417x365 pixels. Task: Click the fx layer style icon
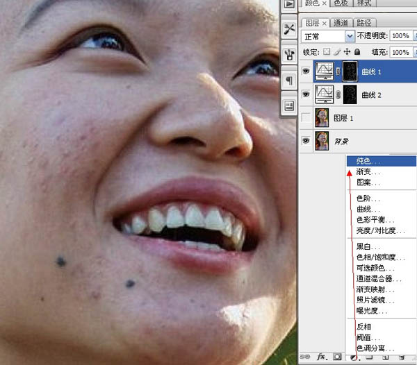coord(322,357)
